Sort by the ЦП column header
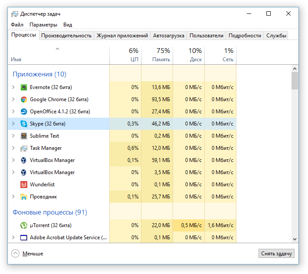 (125, 56)
